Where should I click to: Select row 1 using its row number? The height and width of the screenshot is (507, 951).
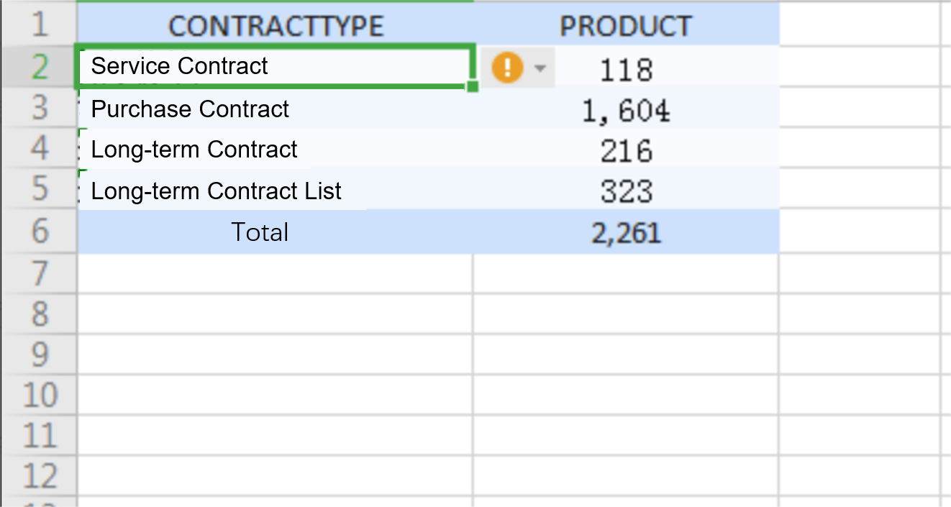40,24
